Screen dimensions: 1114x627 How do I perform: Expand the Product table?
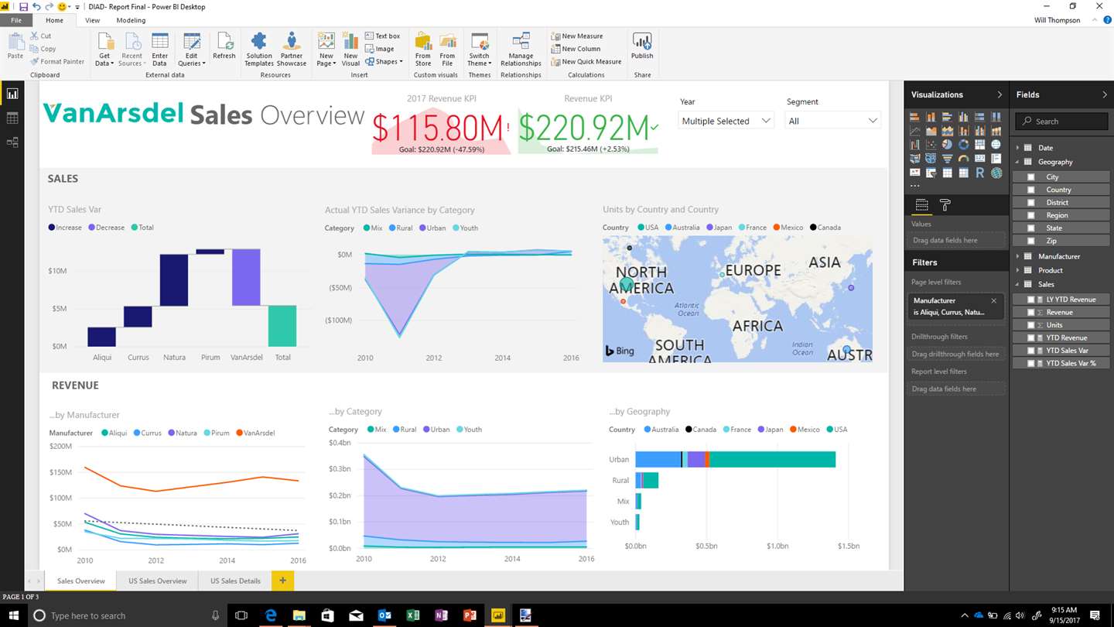click(x=1017, y=270)
